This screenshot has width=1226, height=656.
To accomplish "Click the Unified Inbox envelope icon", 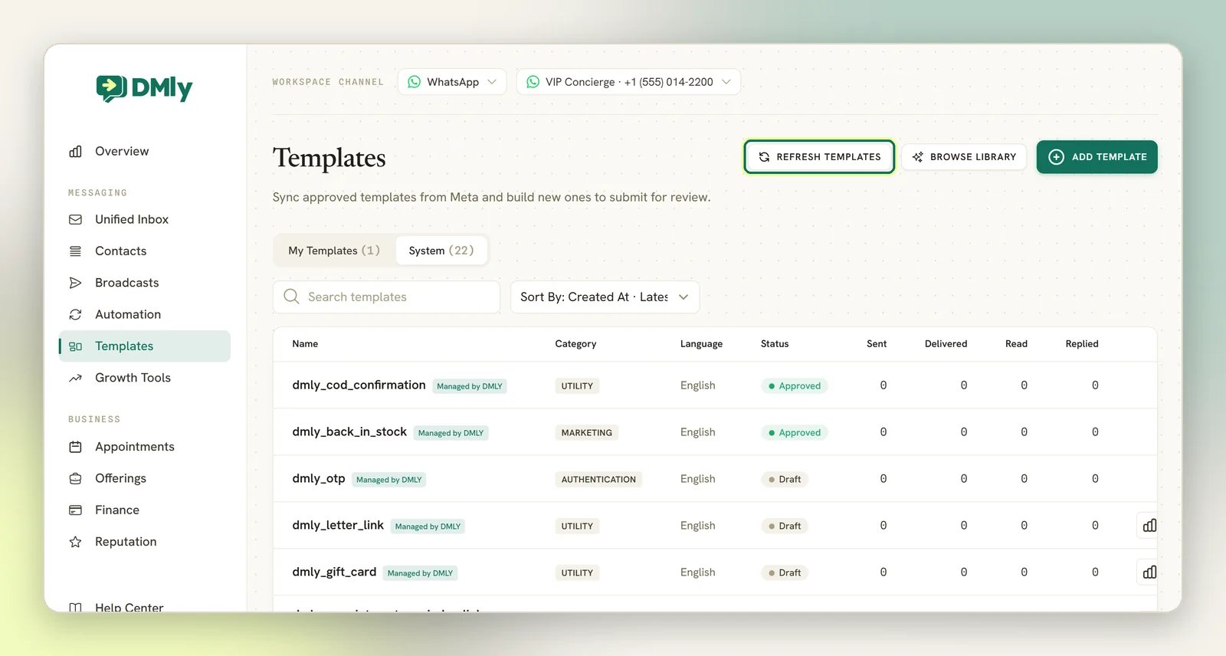I will coord(75,220).
